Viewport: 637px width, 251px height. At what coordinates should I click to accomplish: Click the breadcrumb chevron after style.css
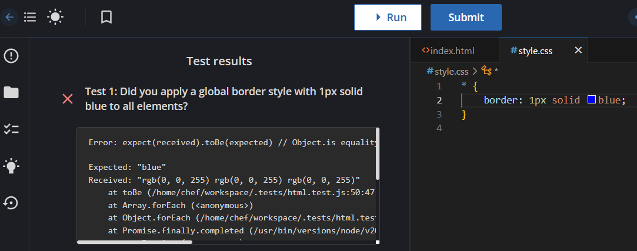pyautogui.click(x=475, y=72)
